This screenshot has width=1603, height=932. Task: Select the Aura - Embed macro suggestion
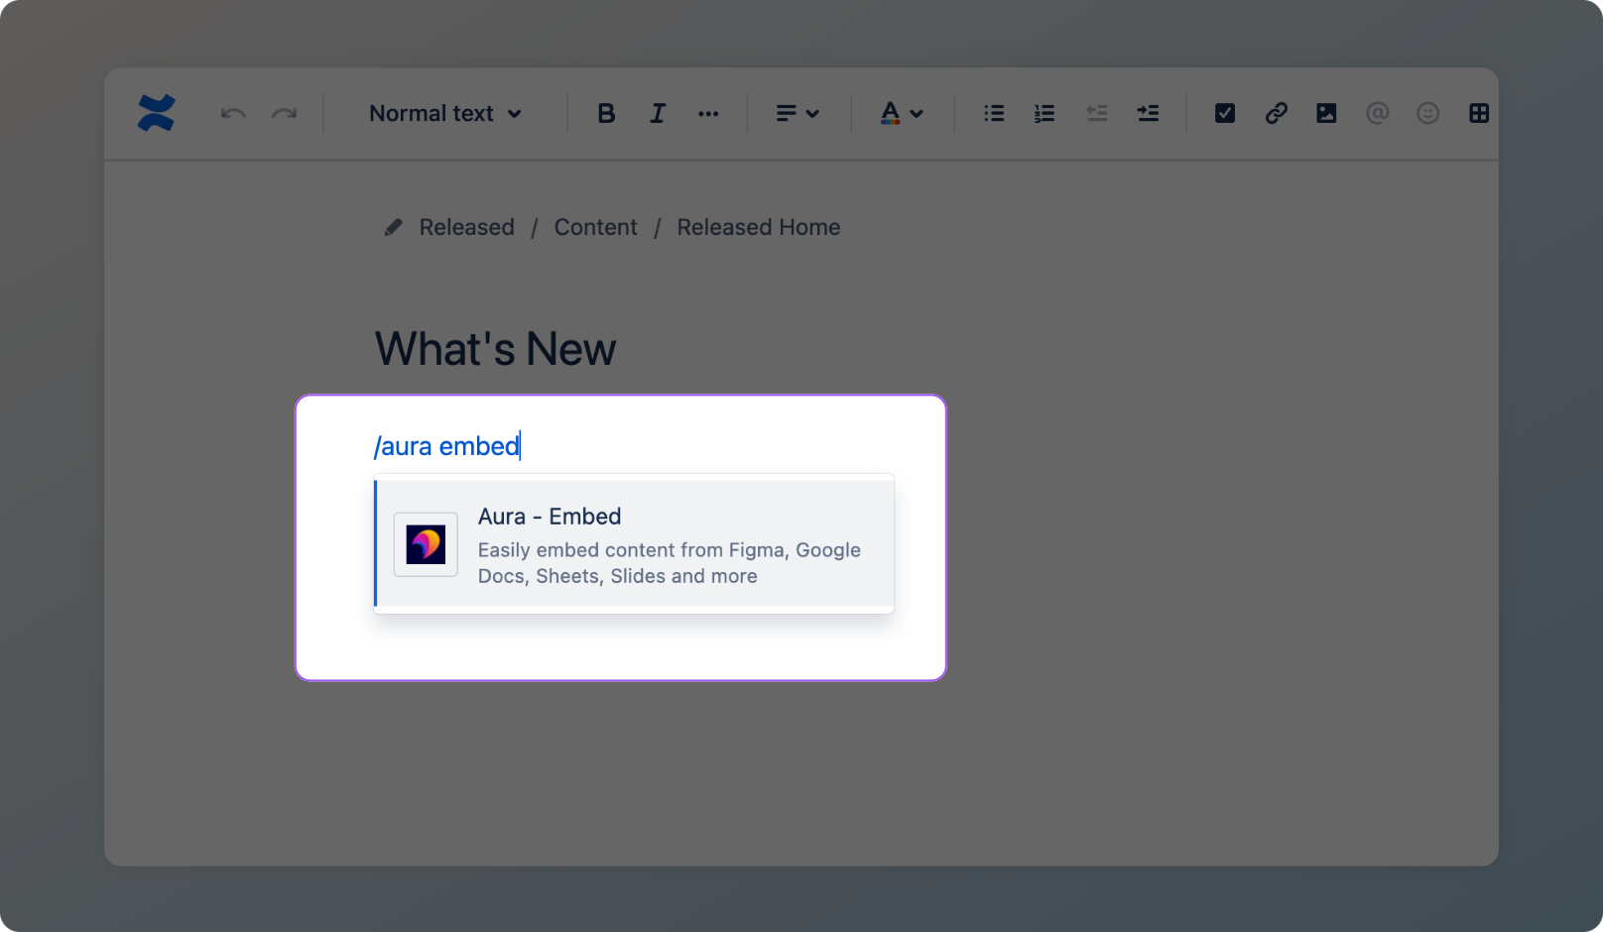(634, 544)
